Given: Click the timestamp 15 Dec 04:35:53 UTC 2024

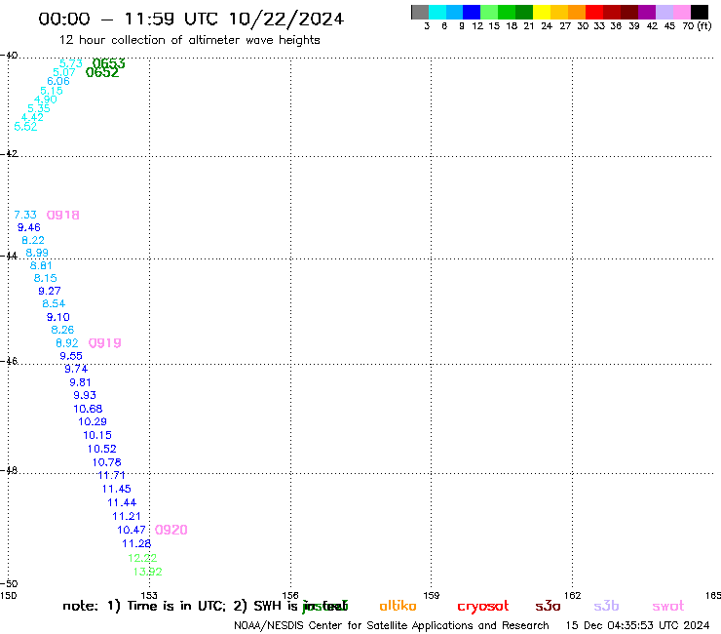Looking at the screenshot, I should [x=638, y=625].
